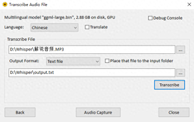Open the Audio Capture screen
194x122 pixels.
coord(98,112)
